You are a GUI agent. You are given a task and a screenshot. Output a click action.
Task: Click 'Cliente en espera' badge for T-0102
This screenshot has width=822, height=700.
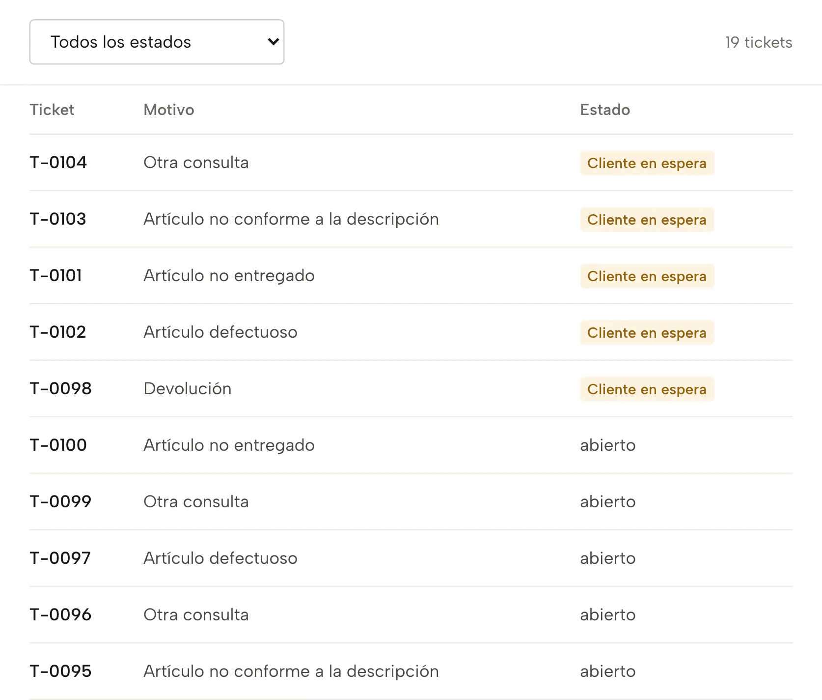point(647,332)
